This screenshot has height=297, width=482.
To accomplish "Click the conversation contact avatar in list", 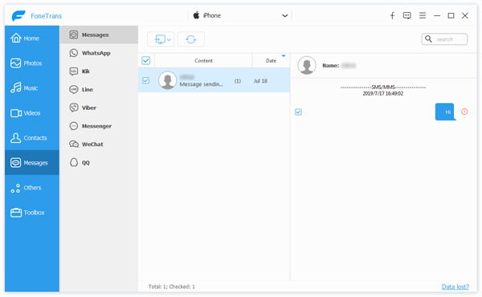I will tap(168, 80).
